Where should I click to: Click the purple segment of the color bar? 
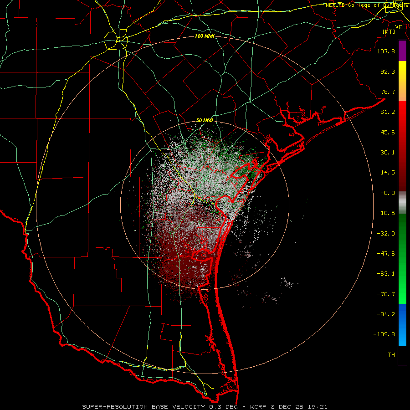(402, 51)
